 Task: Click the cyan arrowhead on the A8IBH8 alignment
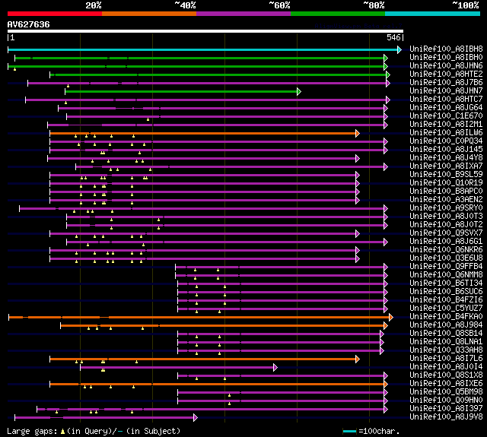click(399, 49)
